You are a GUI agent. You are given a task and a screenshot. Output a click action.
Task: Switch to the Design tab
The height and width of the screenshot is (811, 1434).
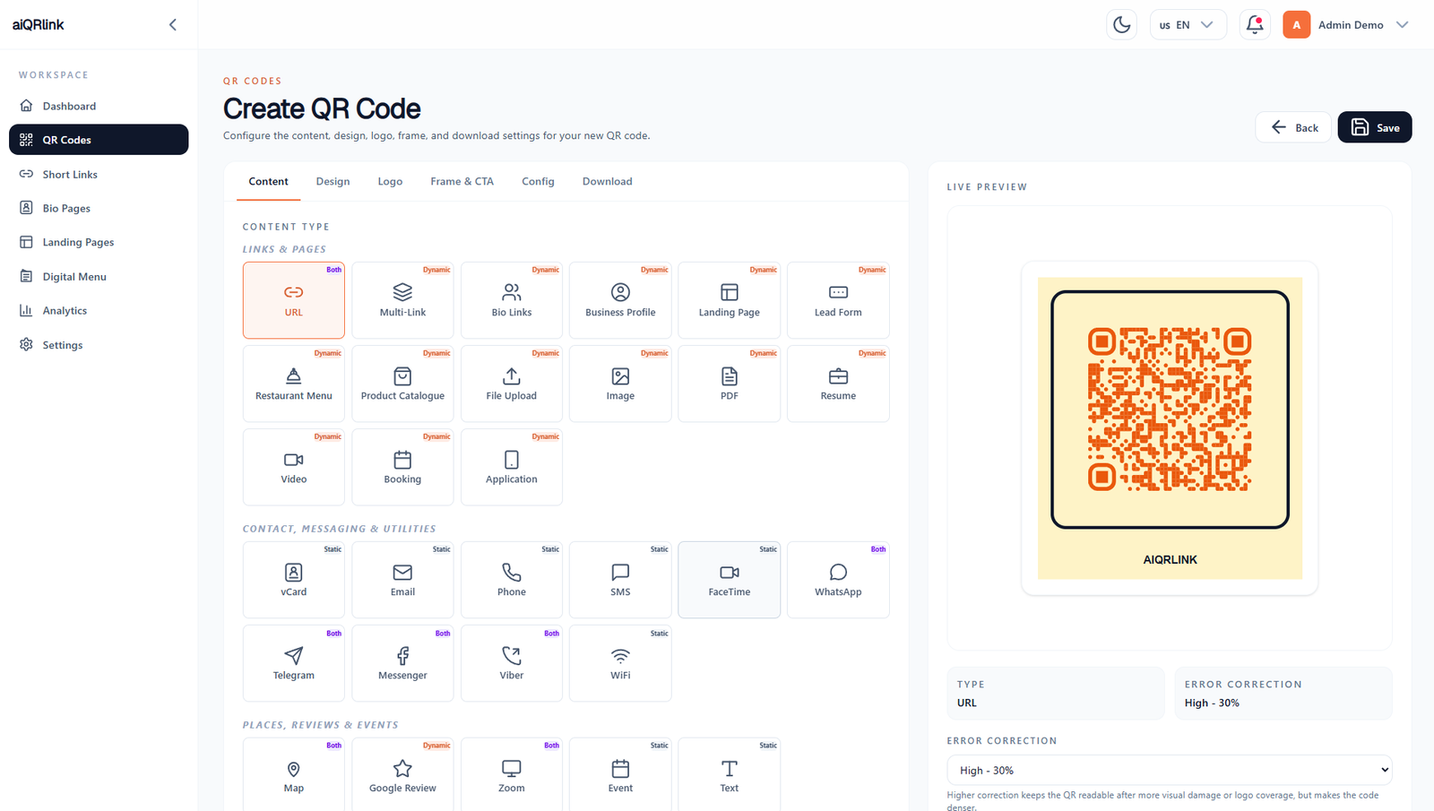click(x=333, y=181)
